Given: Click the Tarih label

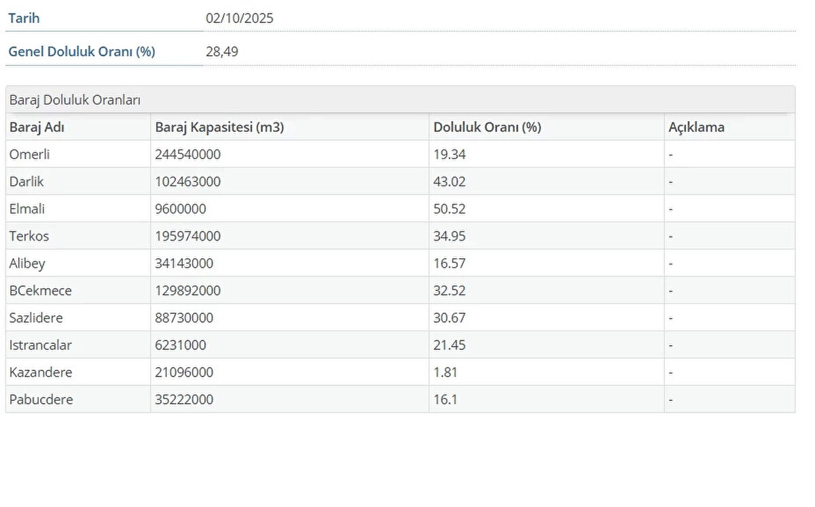Looking at the screenshot, I should pyautogui.click(x=24, y=18).
